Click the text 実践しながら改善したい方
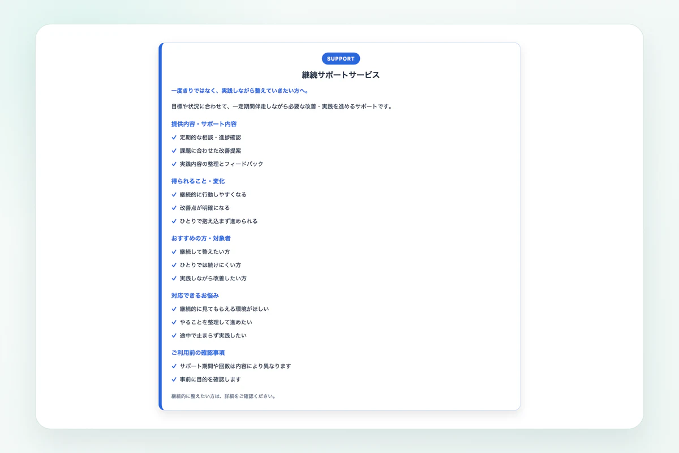The width and height of the screenshot is (679, 453). pos(213,279)
